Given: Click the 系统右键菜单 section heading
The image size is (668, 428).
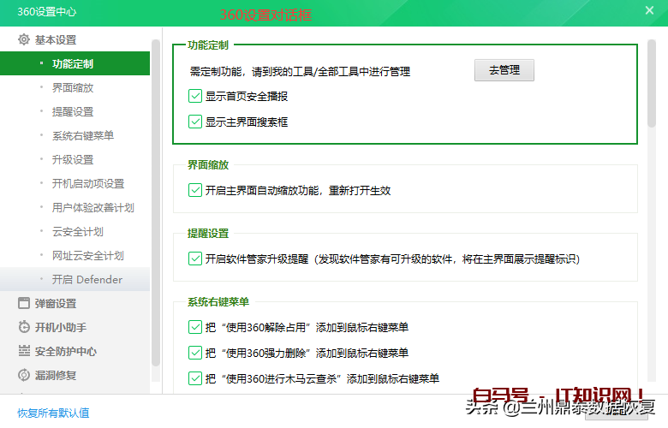Looking at the screenshot, I should click(x=218, y=302).
